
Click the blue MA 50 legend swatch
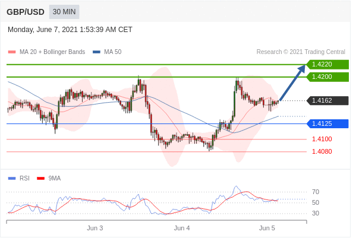click(x=97, y=52)
